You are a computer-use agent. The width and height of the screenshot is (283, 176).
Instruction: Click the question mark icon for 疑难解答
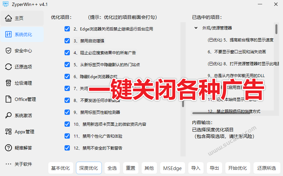(x=9, y=148)
